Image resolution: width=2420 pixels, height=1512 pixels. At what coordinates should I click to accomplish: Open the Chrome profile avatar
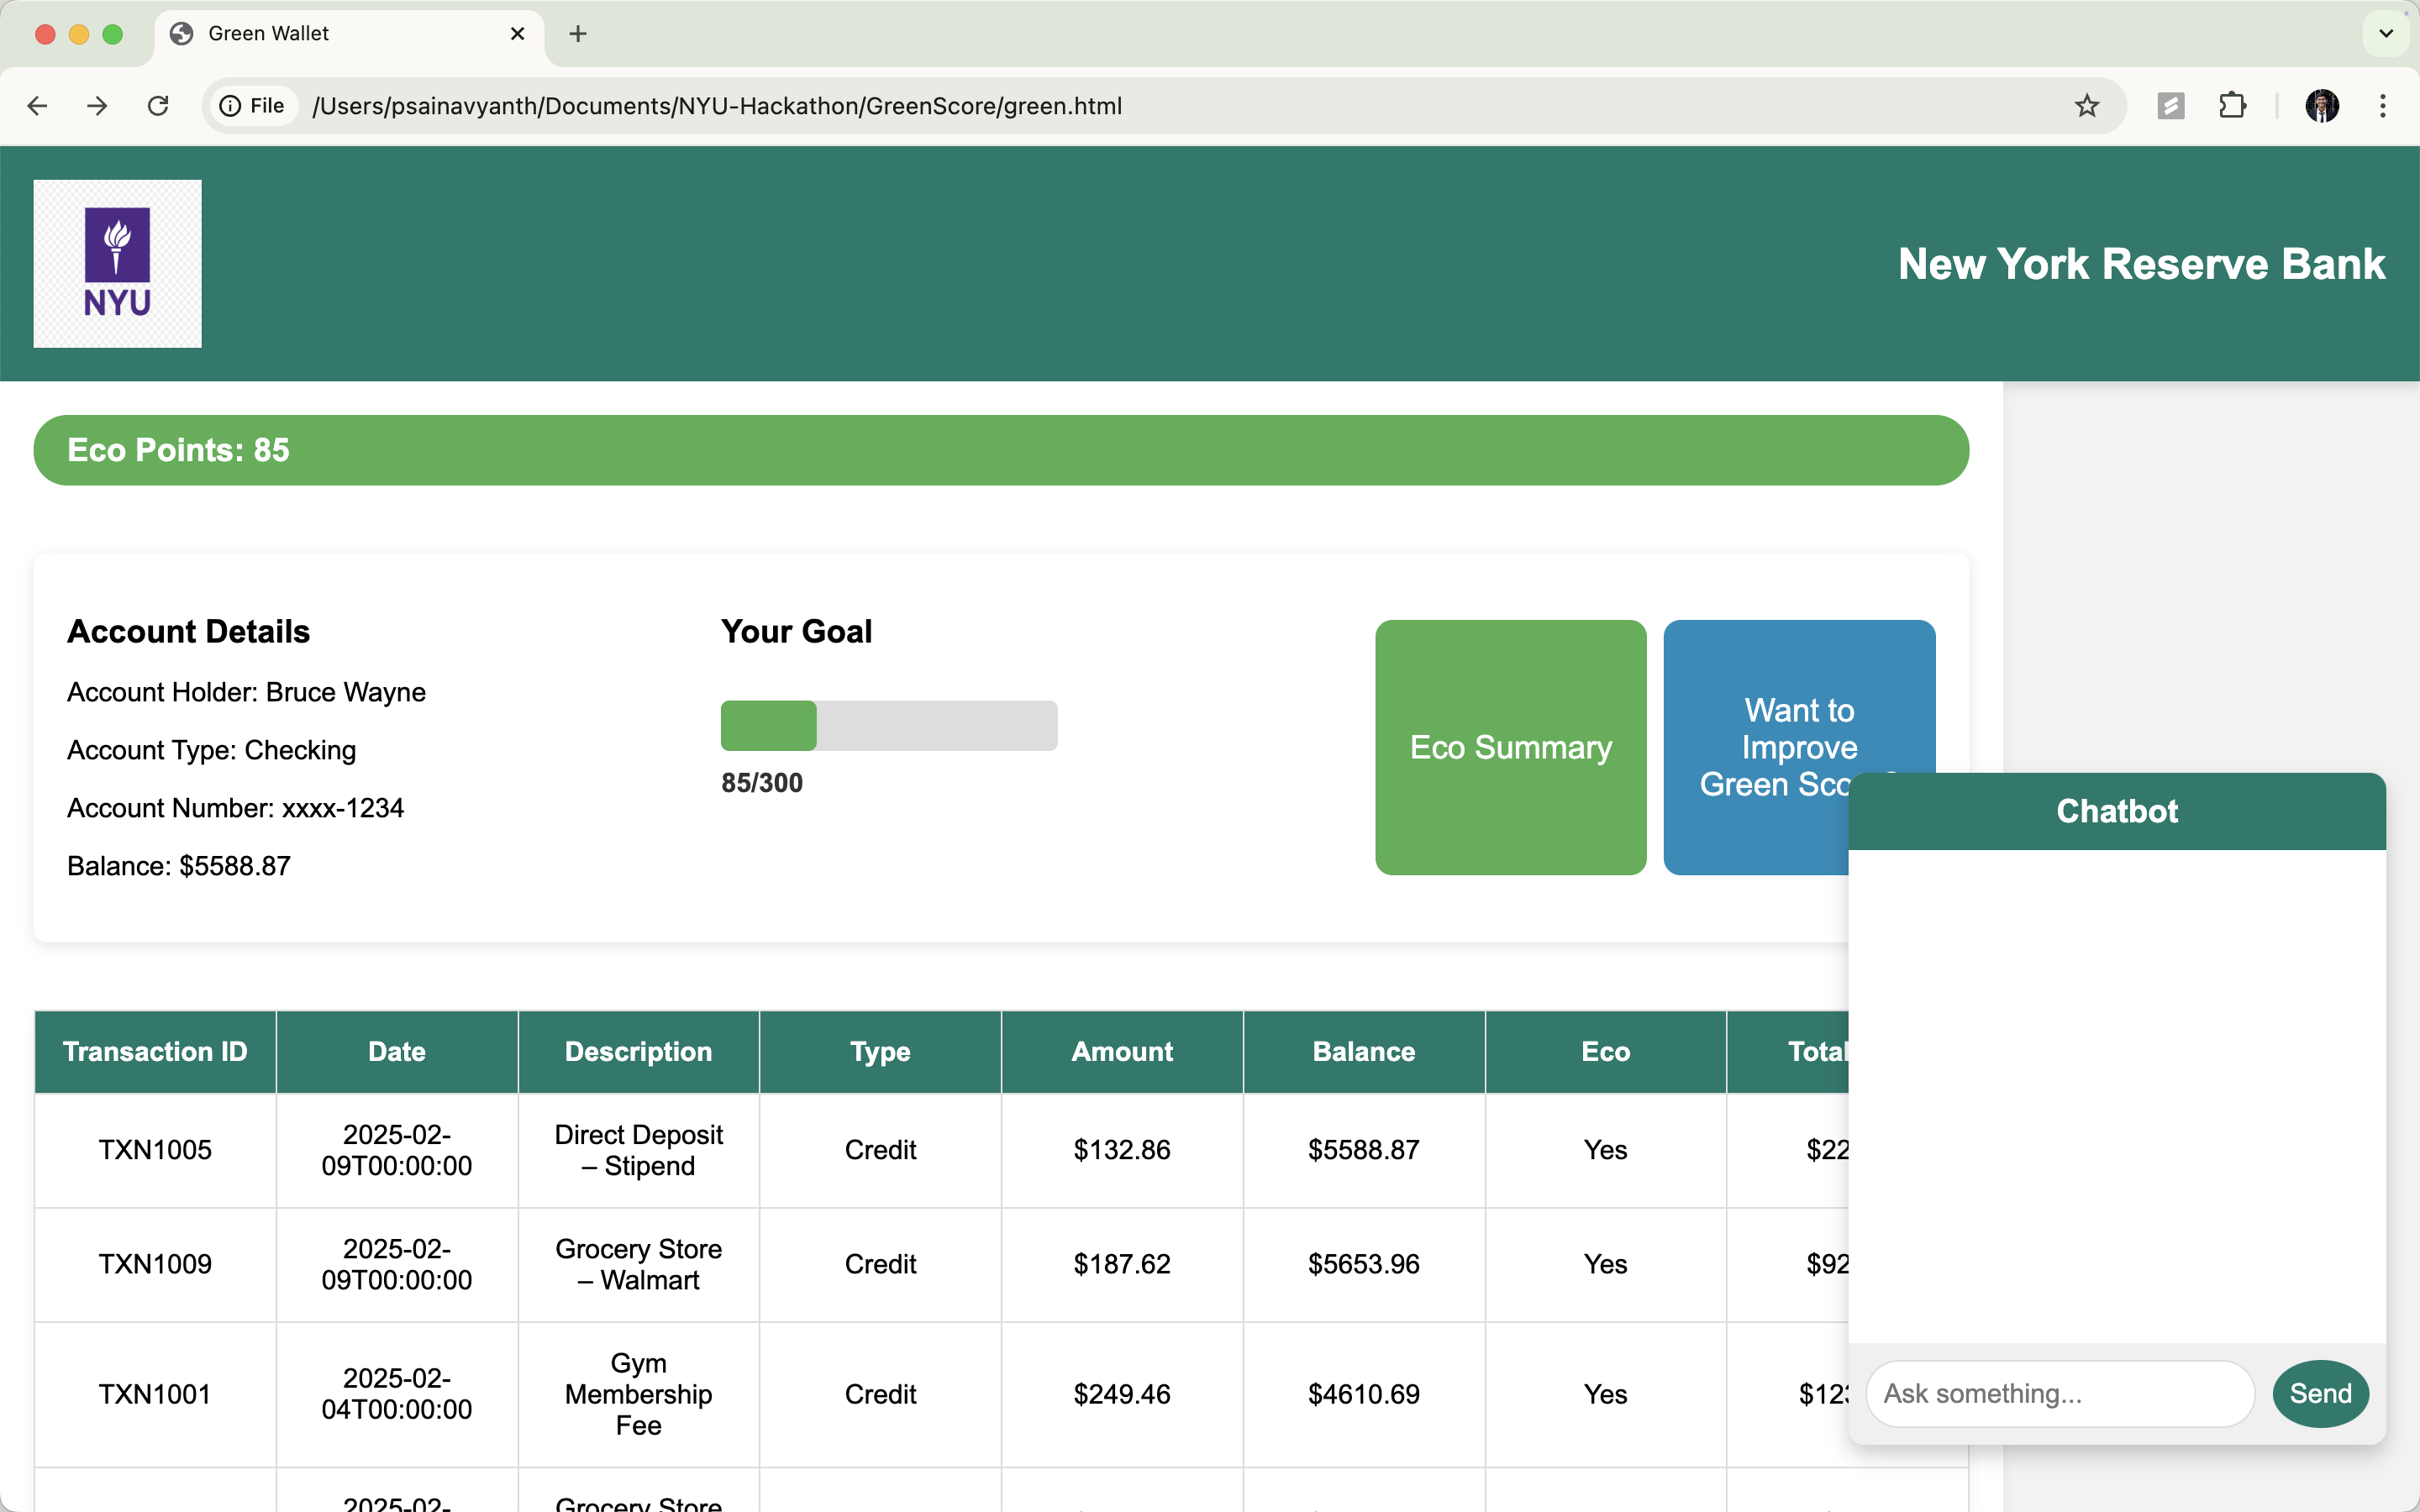click(x=2321, y=106)
